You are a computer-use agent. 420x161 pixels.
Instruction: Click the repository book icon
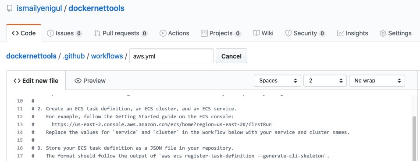coord(10,9)
